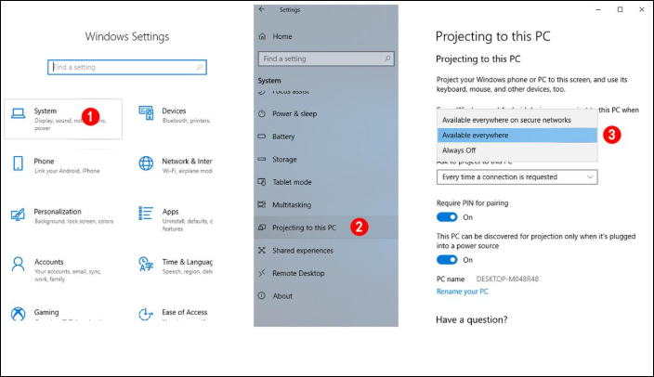Click the main 'Find a setting' search box
The height and width of the screenshot is (377, 654).
[x=127, y=68]
